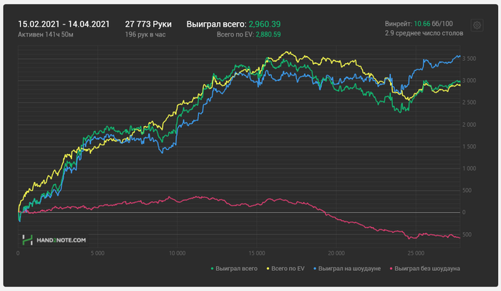501x291 pixels.
Task: Click the y-axis label 2 000
Action: point(469,125)
